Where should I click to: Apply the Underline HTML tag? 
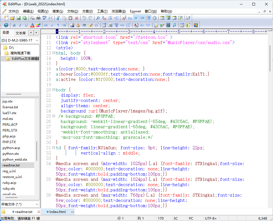[26, 25]
